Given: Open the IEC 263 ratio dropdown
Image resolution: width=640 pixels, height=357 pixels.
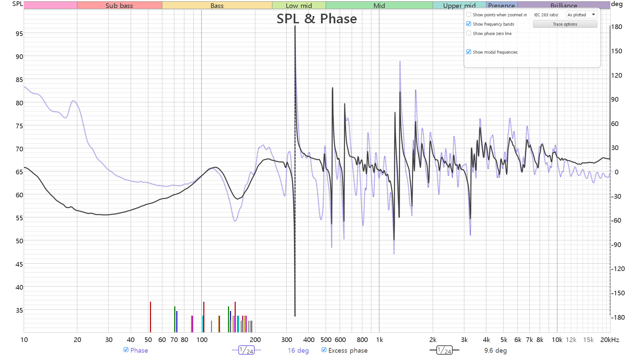Looking at the screenshot, I should pyautogui.click(x=581, y=15).
